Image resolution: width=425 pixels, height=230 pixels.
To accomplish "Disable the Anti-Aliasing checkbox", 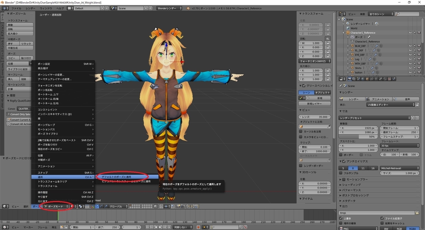I will (x=344, y=161).
